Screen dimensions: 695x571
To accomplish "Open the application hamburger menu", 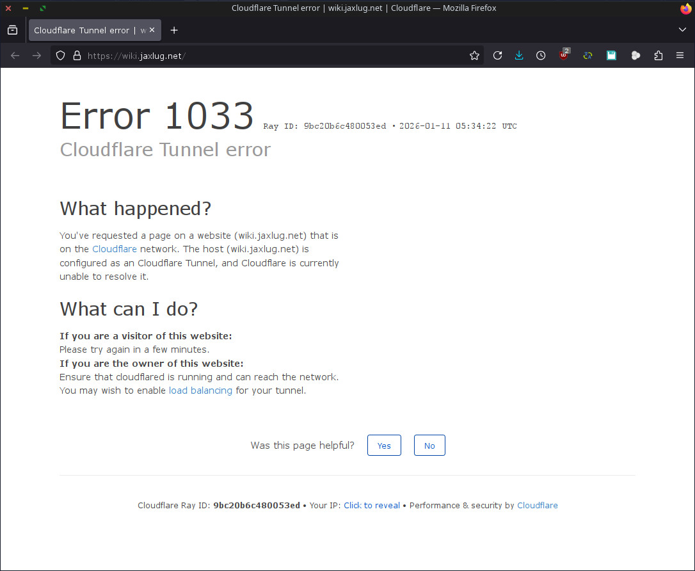I will coord(680,55).
